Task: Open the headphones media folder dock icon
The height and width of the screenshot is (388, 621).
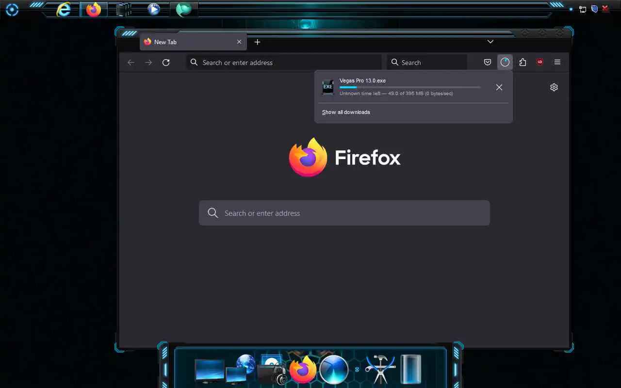Action: click(272, 370)
